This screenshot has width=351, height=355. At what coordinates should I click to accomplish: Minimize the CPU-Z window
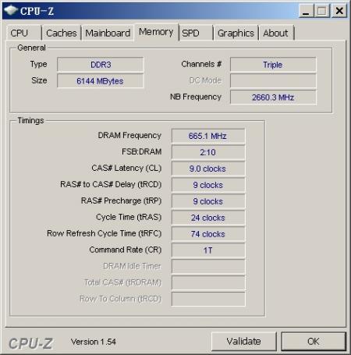306,11
